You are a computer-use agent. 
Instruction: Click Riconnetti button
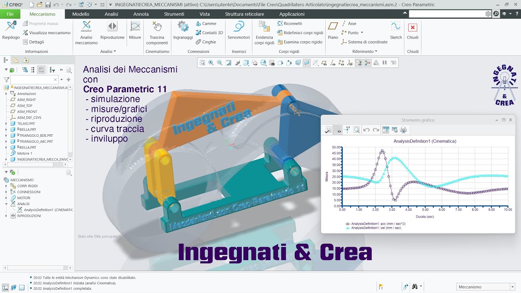click(289, 24)
